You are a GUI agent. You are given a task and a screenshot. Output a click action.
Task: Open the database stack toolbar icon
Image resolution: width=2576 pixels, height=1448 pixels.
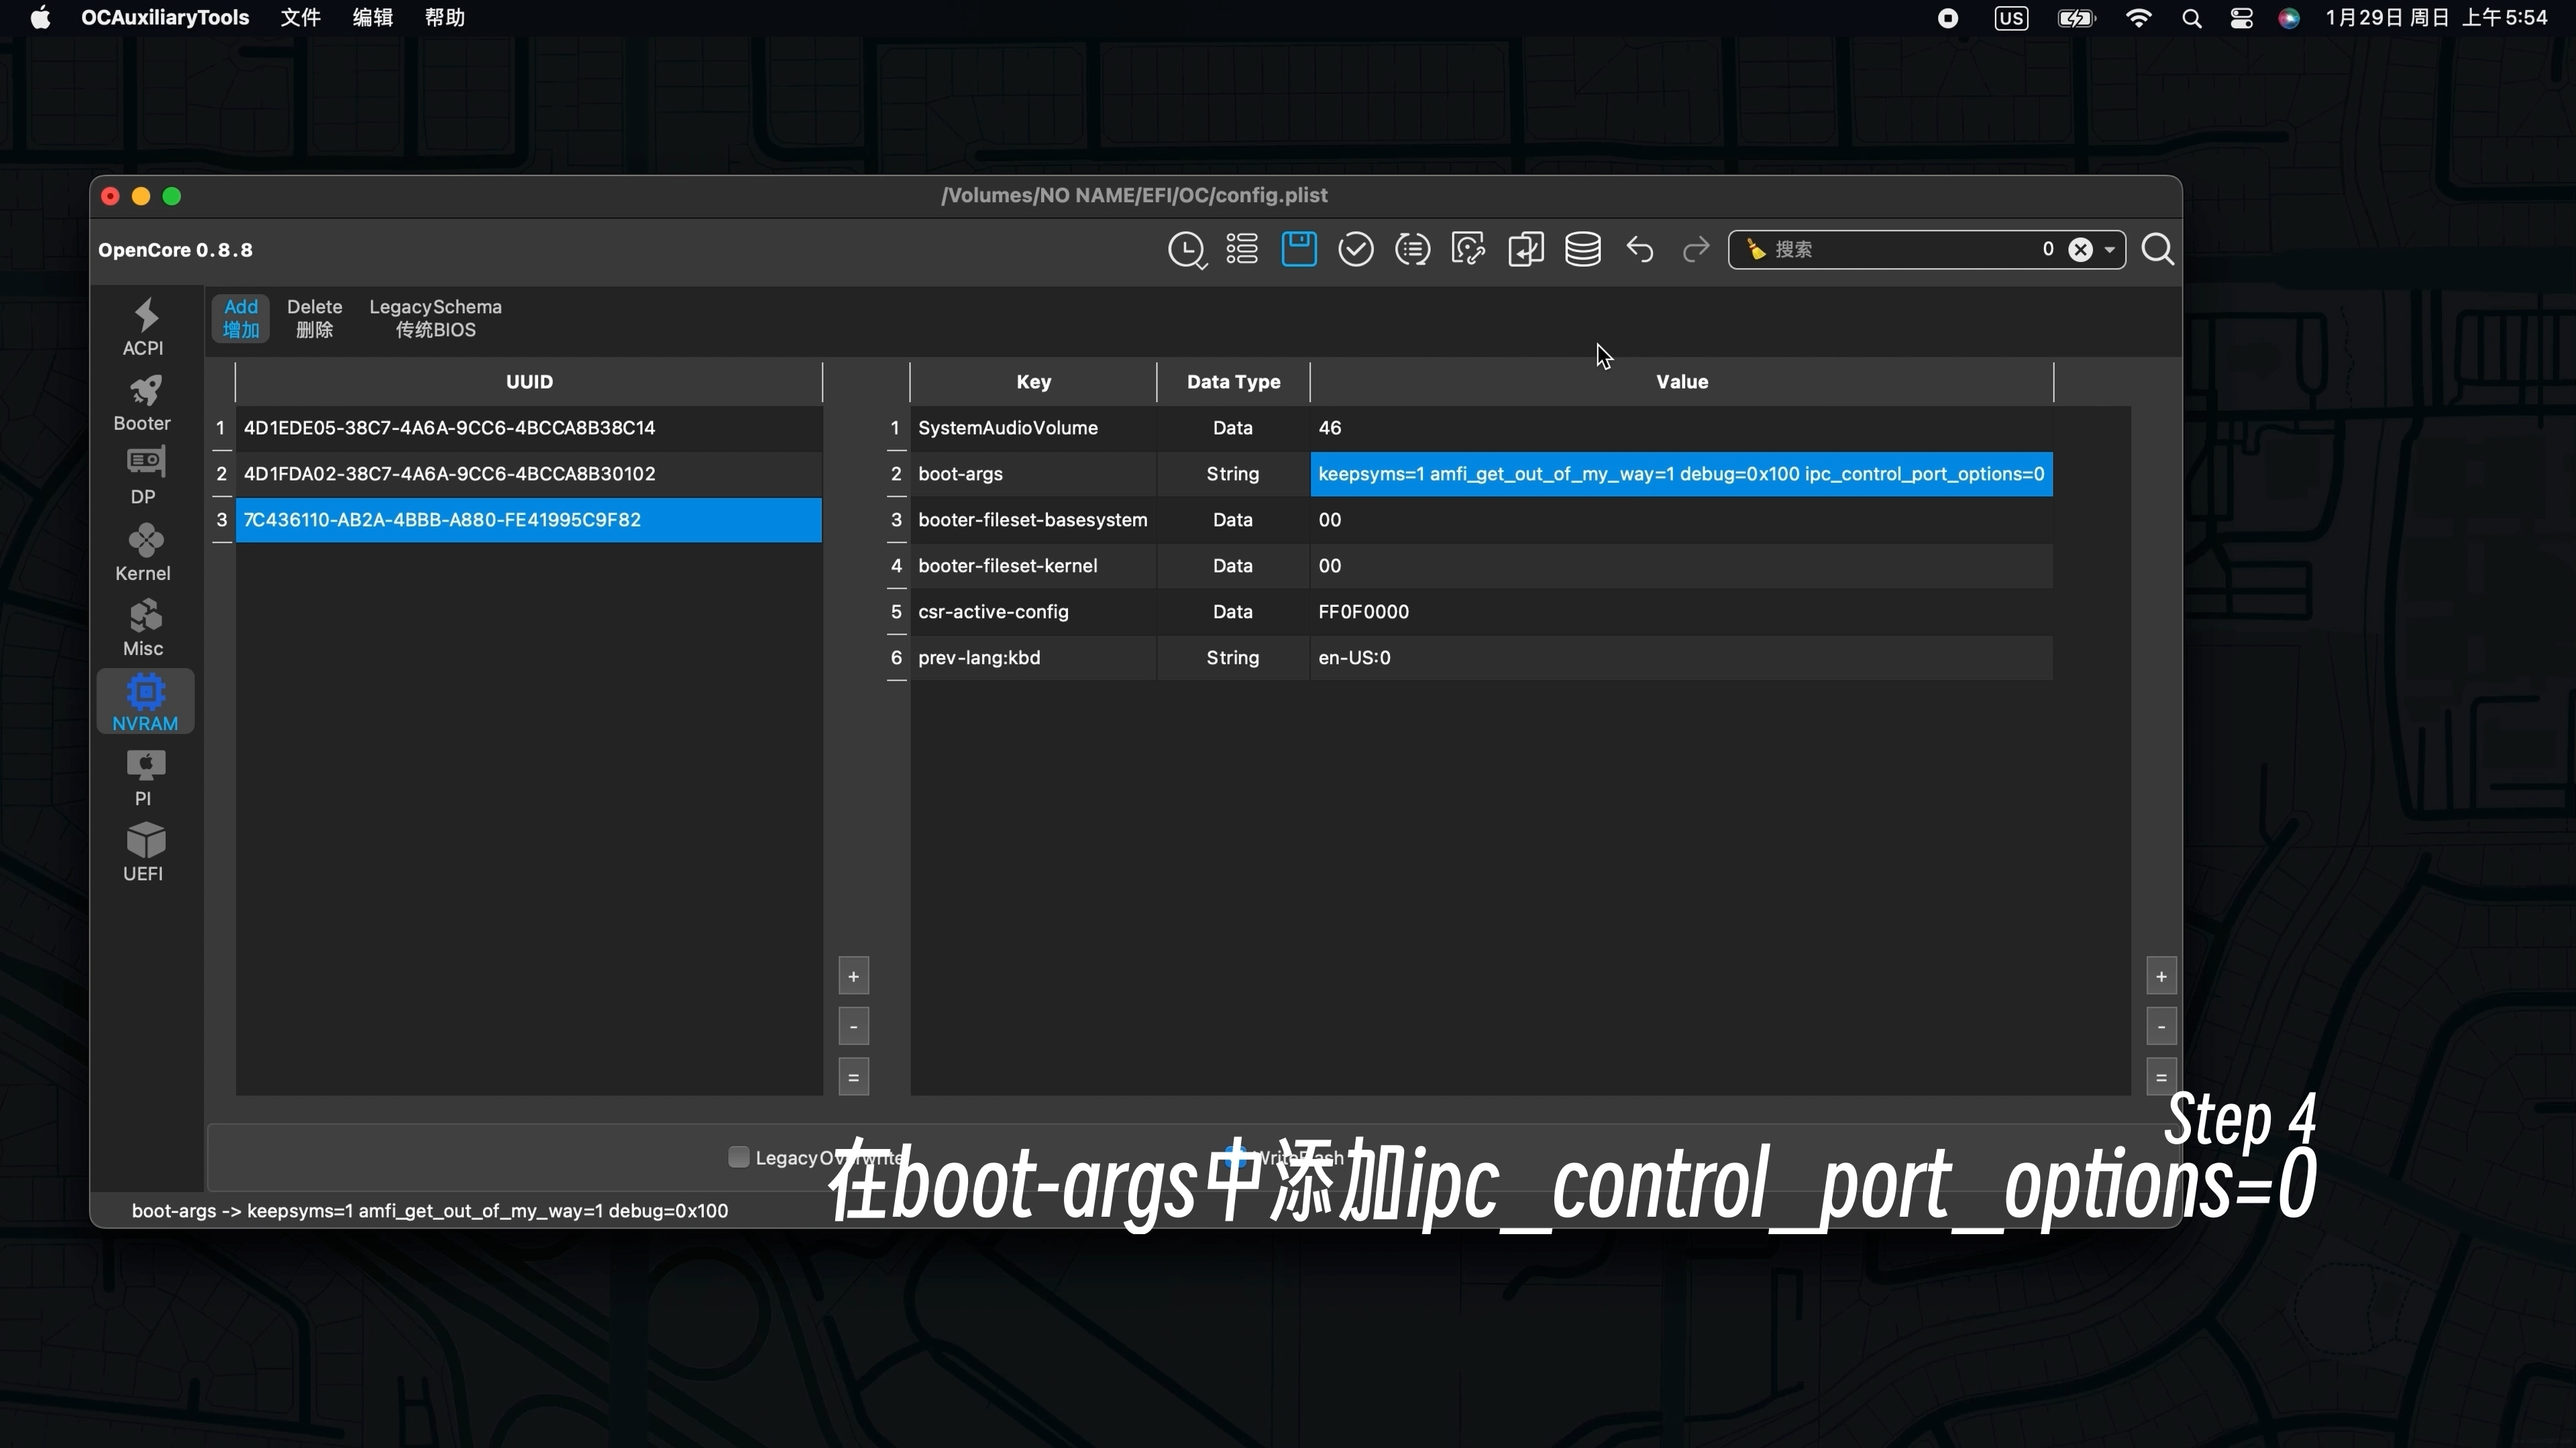click(1583, 249)
